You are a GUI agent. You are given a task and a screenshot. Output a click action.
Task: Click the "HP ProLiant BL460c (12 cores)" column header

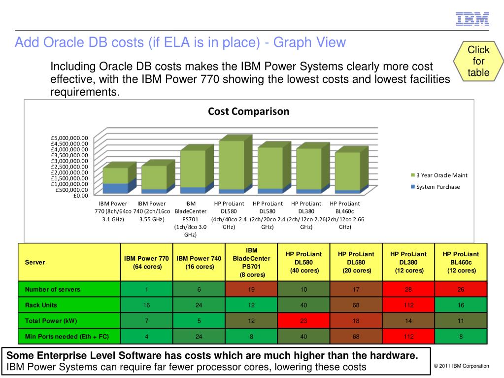(x=461, y=262)
